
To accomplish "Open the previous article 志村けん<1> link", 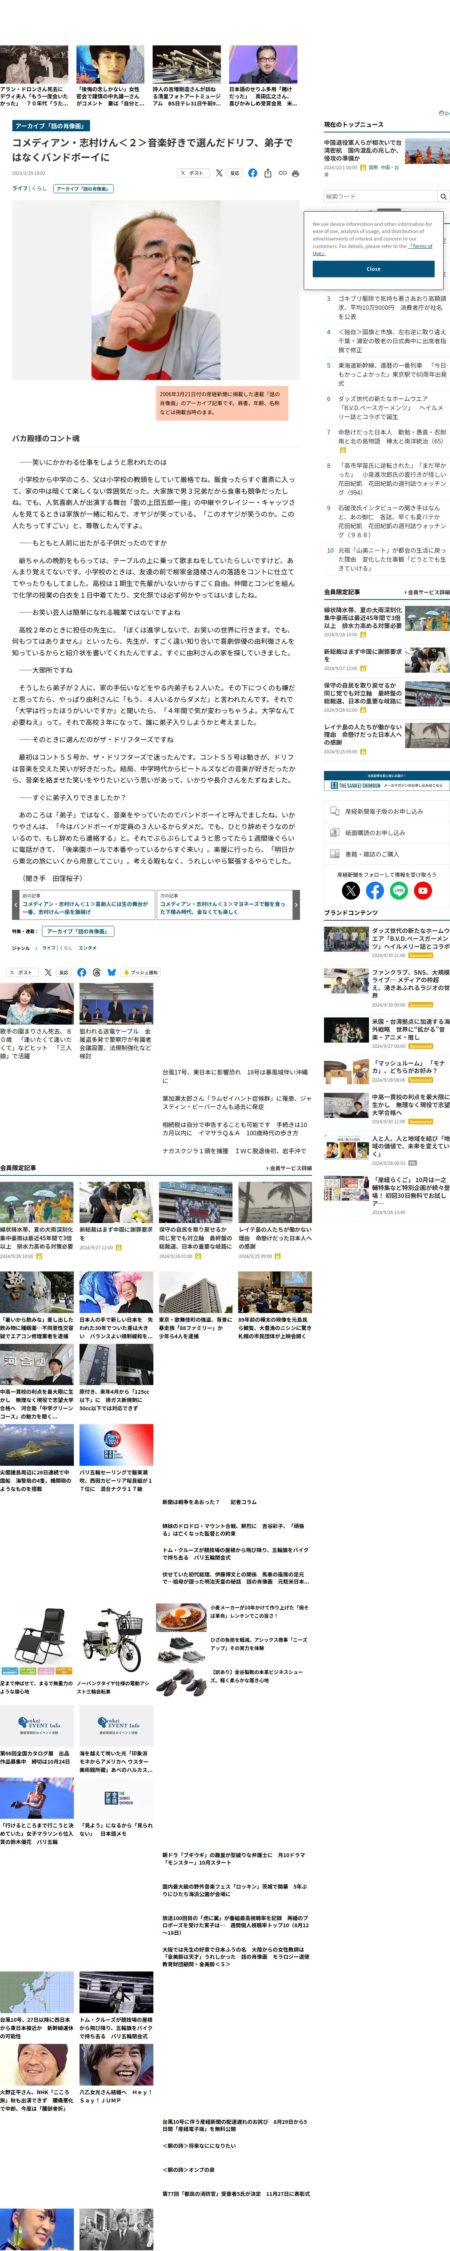I will pos(85,907).
